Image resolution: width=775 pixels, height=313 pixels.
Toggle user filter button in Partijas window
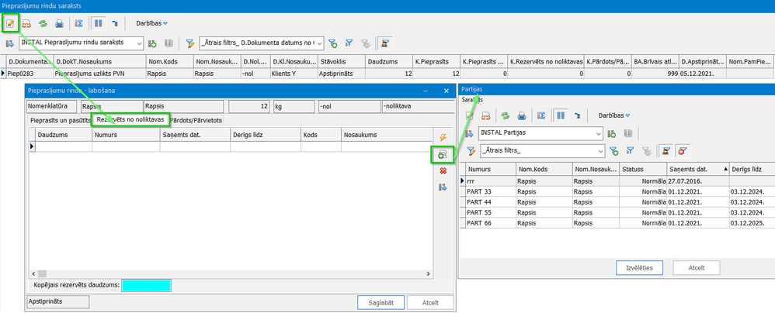tap(666, 151)
